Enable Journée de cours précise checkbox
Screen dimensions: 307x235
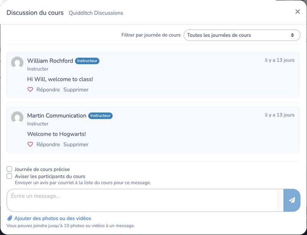[x=9, y=169]
